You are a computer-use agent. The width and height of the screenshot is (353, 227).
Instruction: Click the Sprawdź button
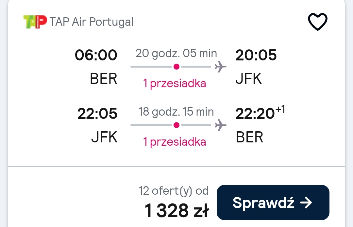(273, 203)
